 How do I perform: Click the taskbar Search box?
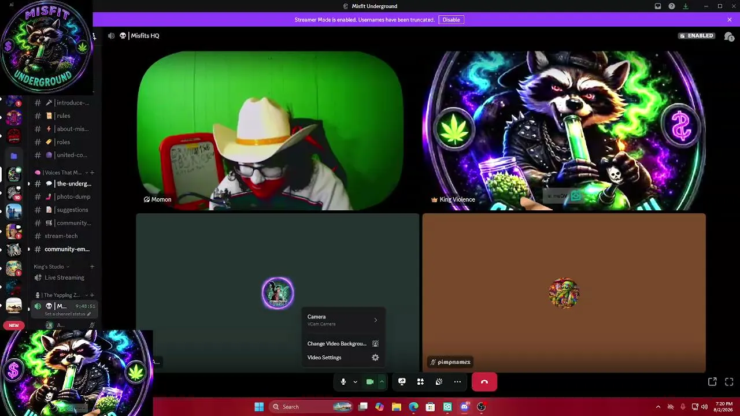click(x=311, y=407)
